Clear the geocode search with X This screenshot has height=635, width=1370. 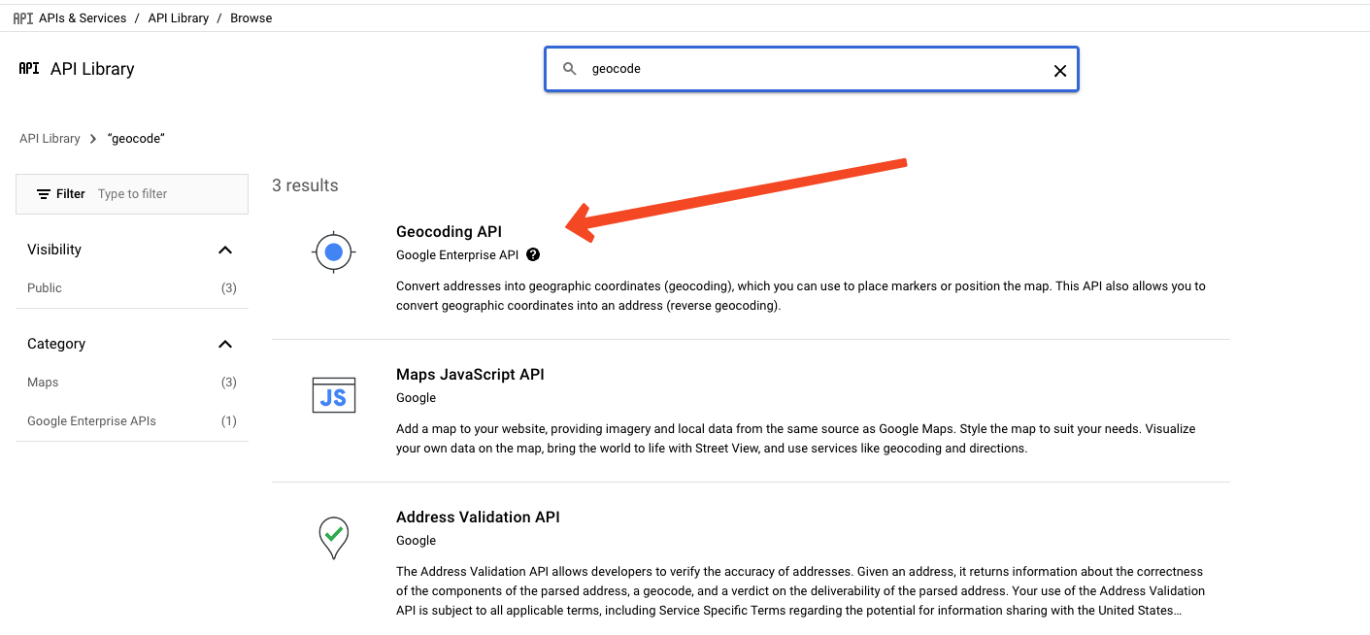tap(1060, 70)
